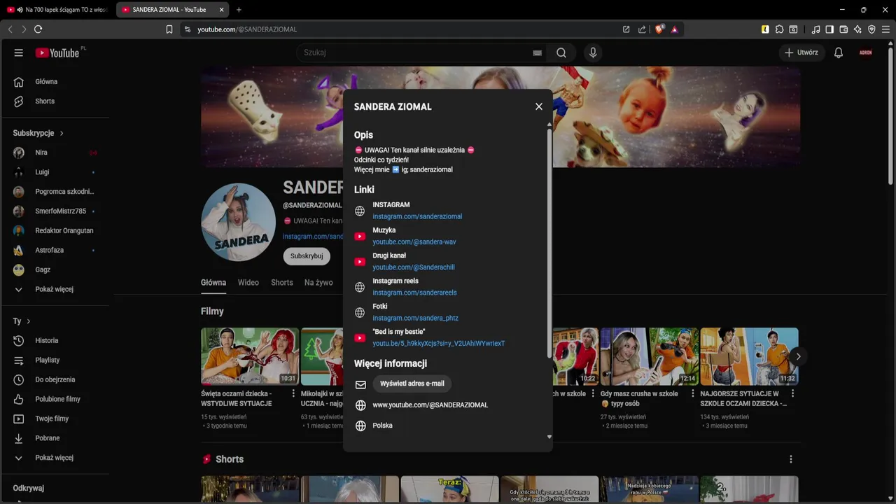Switch to the Shorts channel tab
The width and height of the screenshot is (896, 504).
(282, 283)
